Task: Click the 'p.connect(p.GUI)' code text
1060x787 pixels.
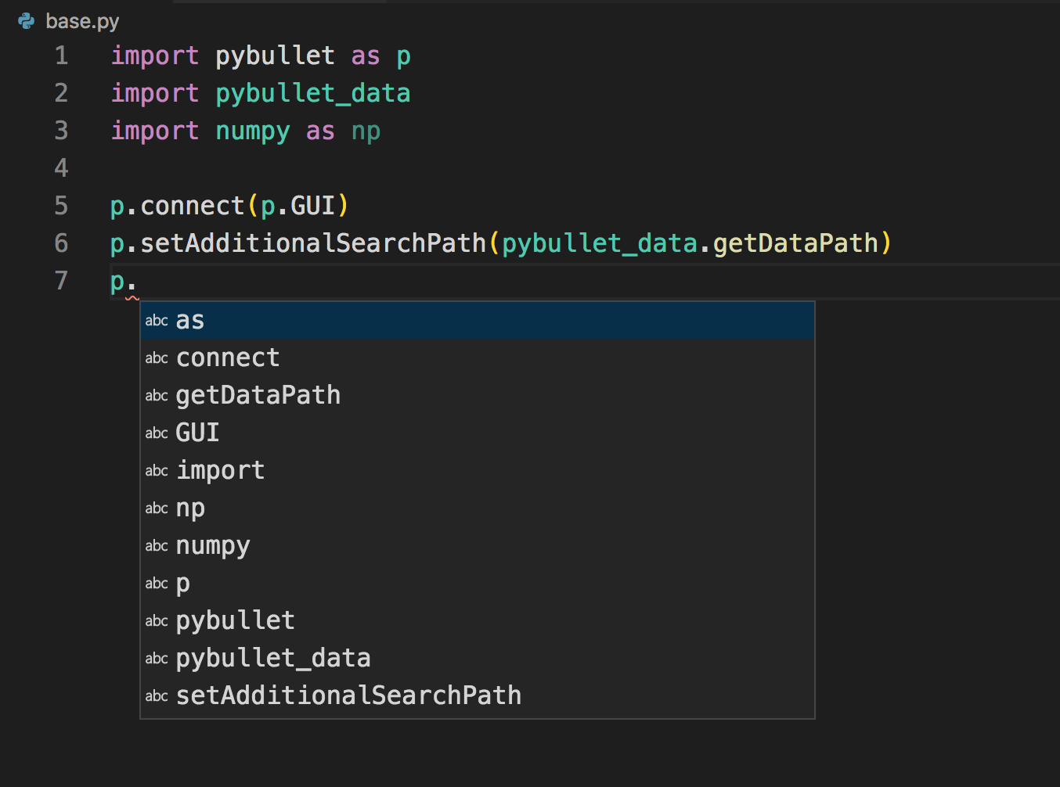Action: click(229, 205)
